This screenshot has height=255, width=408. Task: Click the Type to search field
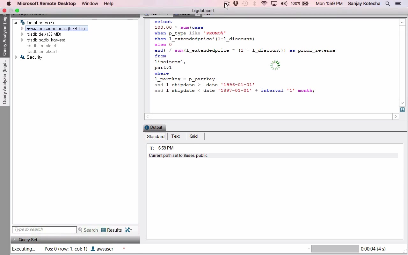point(44,229)
